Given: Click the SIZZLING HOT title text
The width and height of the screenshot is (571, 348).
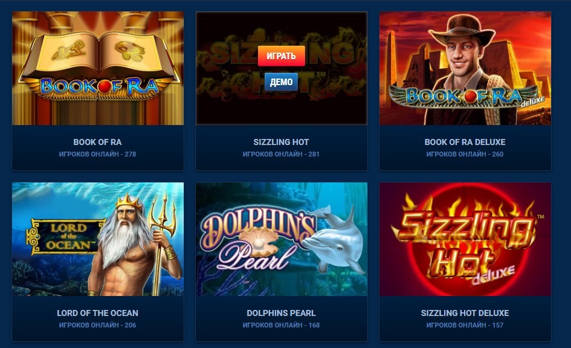Looking at the screenshot, I should tap(281, 142).
